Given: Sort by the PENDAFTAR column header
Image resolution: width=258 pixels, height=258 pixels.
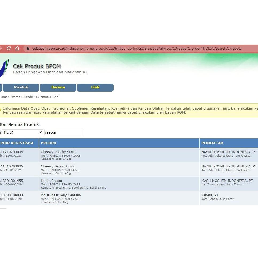Looking at the screenshot, I should [212, 143].
